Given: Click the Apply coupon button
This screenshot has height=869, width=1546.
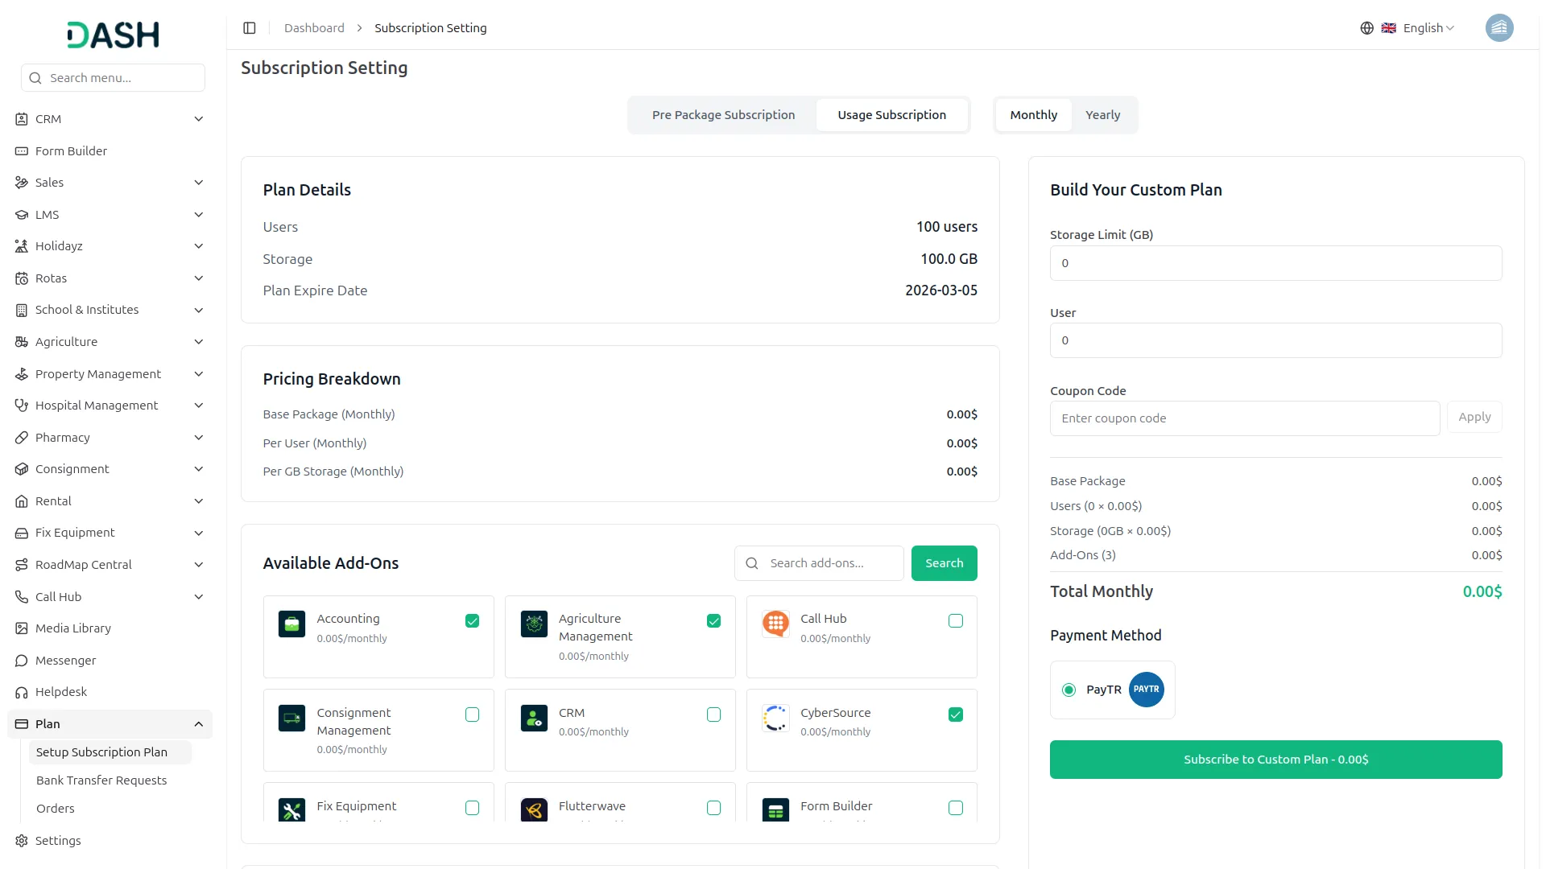Looking at the screenshot, I should 1474,417.
